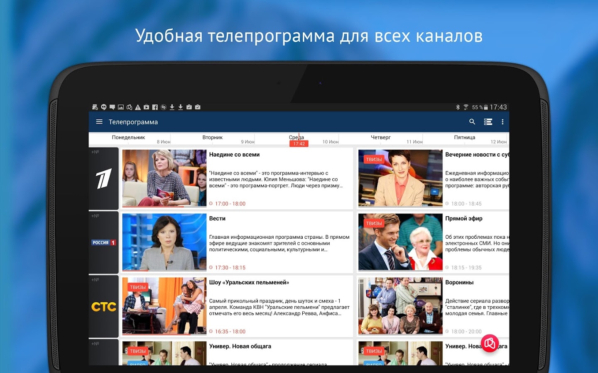
Task: Tap +№ above the Россия 1 logo
Action: [96, 216]
